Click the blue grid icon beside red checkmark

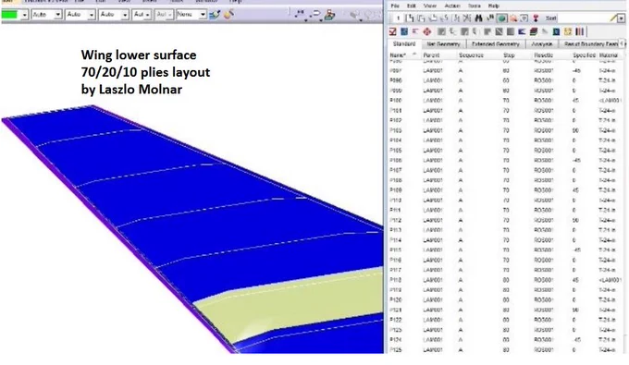[404, 31]
